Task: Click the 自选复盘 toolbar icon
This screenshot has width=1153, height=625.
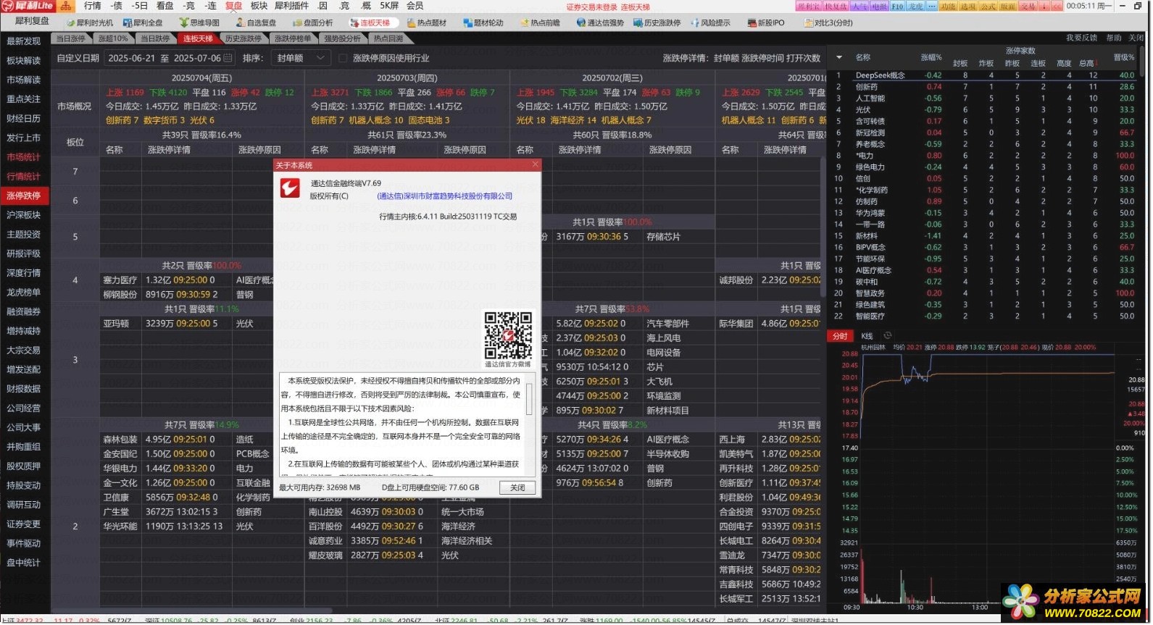Action: pos(256,22)
